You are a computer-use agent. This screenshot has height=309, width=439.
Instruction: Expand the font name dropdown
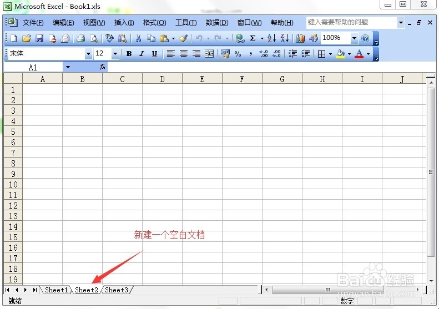tap(88, 53)
